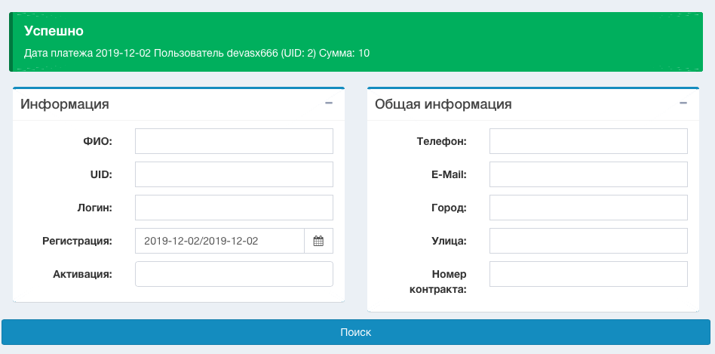Collapse the Общая информация panel
Image resolution: width=715 pixels, height=354 pixels.
(x=683, y=103)
